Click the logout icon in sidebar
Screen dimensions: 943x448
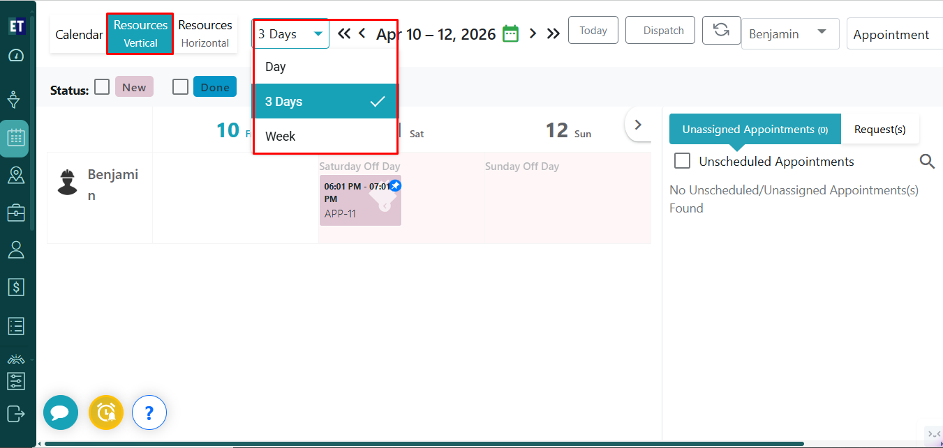pos(15,413)
